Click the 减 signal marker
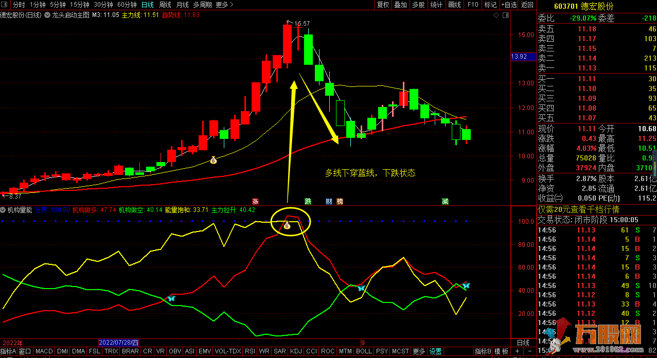Screen dimensions: 657x358 (x=445, y=201)
